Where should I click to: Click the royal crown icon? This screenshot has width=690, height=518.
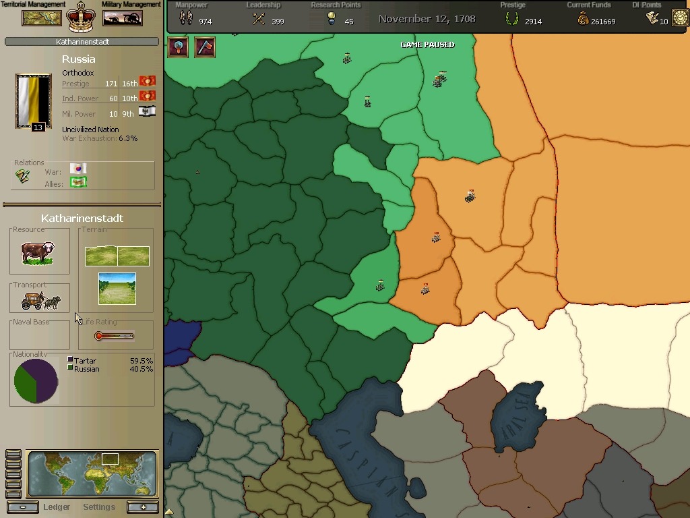(81, 17)
